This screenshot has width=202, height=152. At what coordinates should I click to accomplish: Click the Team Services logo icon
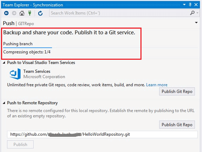click(x=15, y=74)
